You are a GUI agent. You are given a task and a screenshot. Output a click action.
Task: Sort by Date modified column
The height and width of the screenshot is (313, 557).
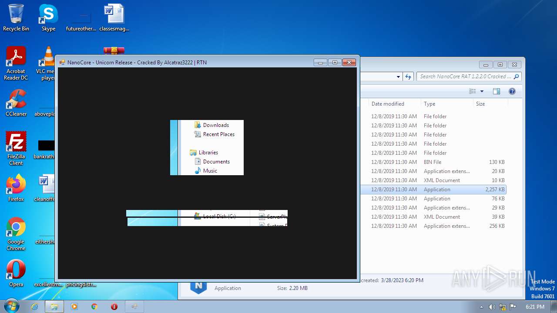tap(394, 104)
